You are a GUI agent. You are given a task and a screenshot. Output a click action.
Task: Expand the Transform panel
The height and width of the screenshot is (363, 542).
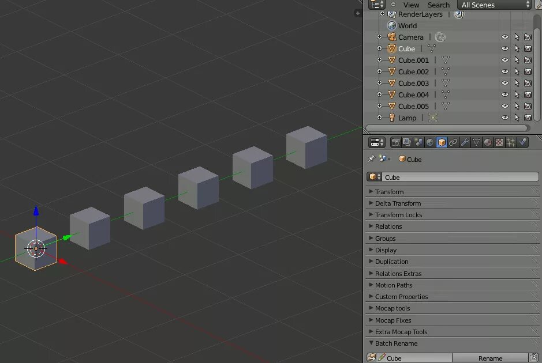coord(453,191)
